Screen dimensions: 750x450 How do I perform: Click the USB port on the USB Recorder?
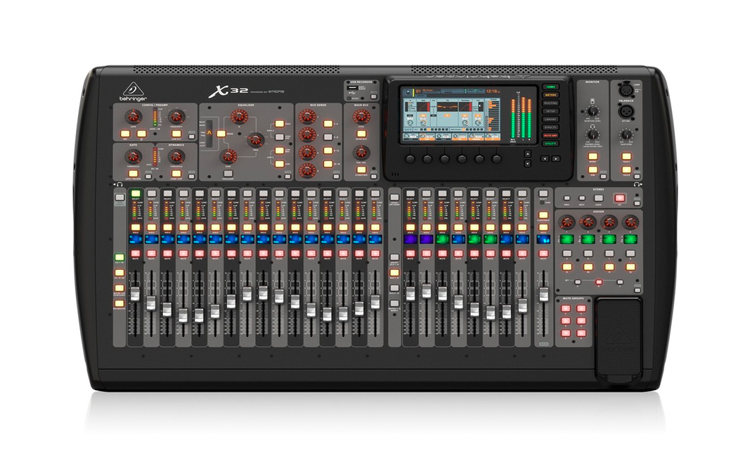point(351,89)
